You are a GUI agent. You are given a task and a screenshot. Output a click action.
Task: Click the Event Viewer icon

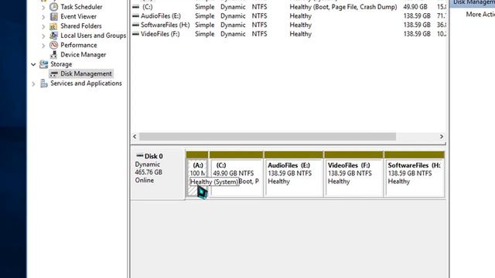coord(53,16)
